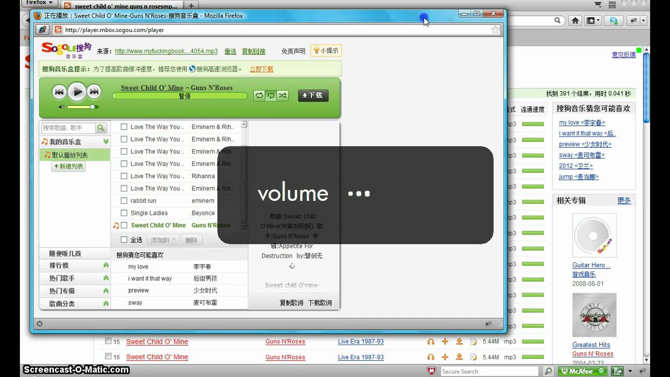Click the 删除 delete button
The image size is (670, 377).
click(192, 240)
